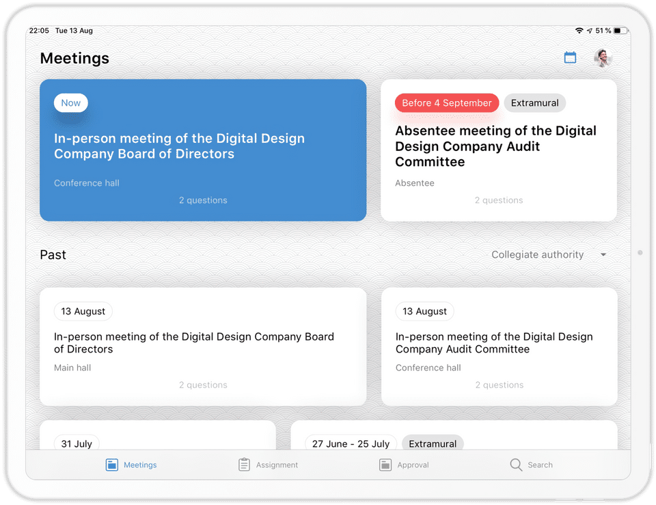The height and width of the screenshot is (505, 656).
Task: Click the Past section heading
Action: coord(53,254)
